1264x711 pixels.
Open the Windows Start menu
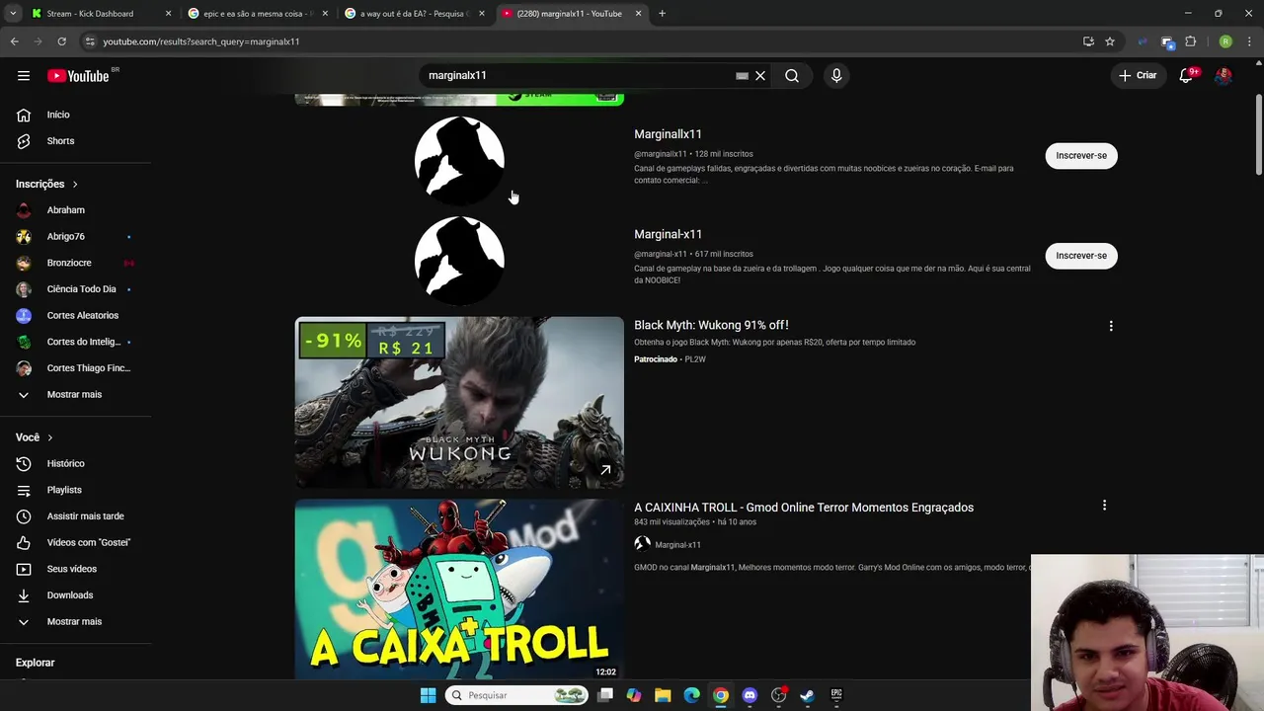(428, 695)
